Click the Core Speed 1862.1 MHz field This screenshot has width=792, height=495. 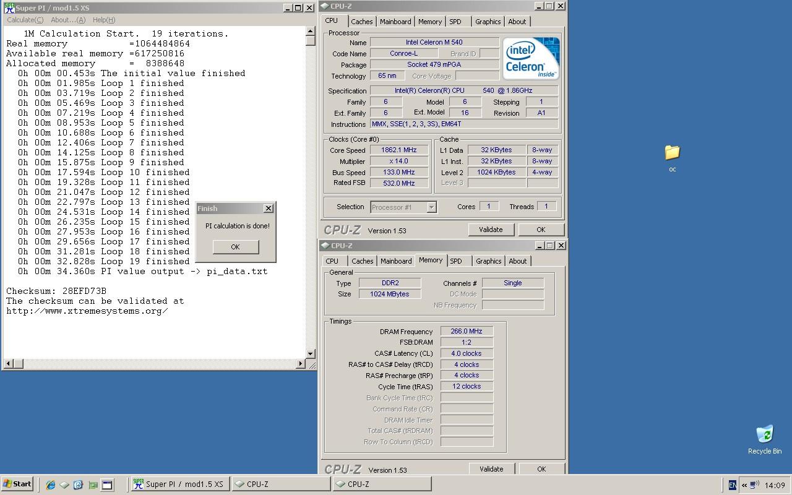click(x=399, y=150)
